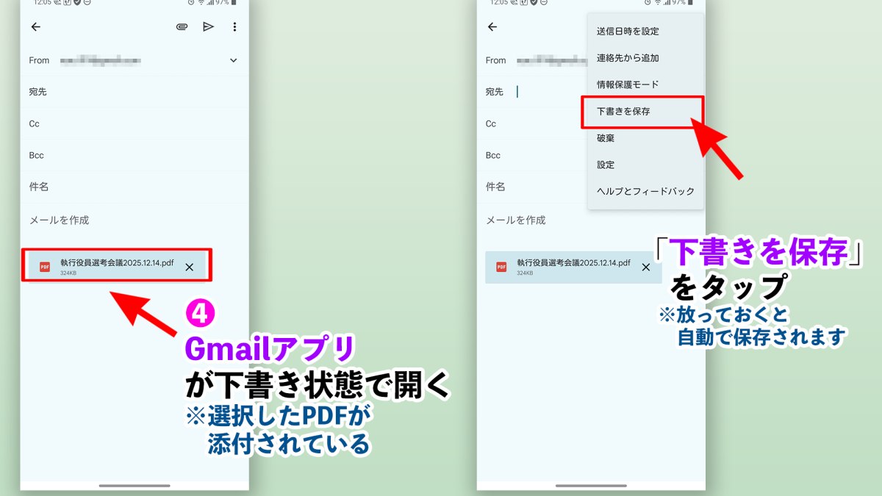Screen dimensions: 882x496
Task: Choose 連絡先から追加 menu entry
Action: 628,58
